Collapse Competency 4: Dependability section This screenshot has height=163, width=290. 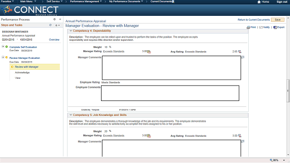tap(71, 31)
